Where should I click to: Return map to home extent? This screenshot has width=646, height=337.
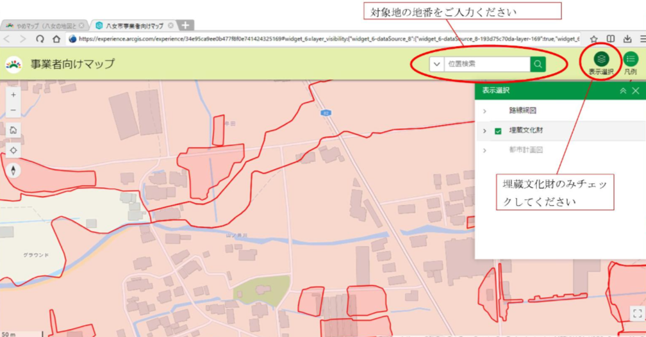click(x=13, y=130)
